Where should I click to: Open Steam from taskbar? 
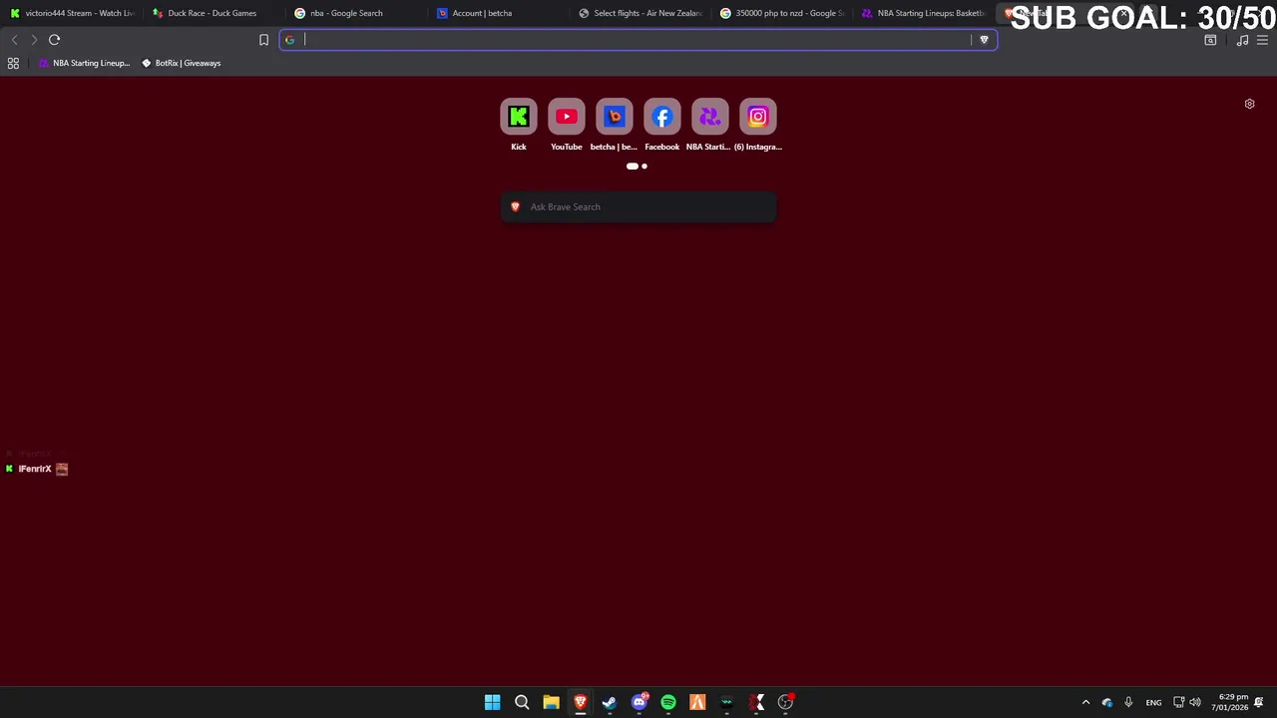tap(610, 702)
